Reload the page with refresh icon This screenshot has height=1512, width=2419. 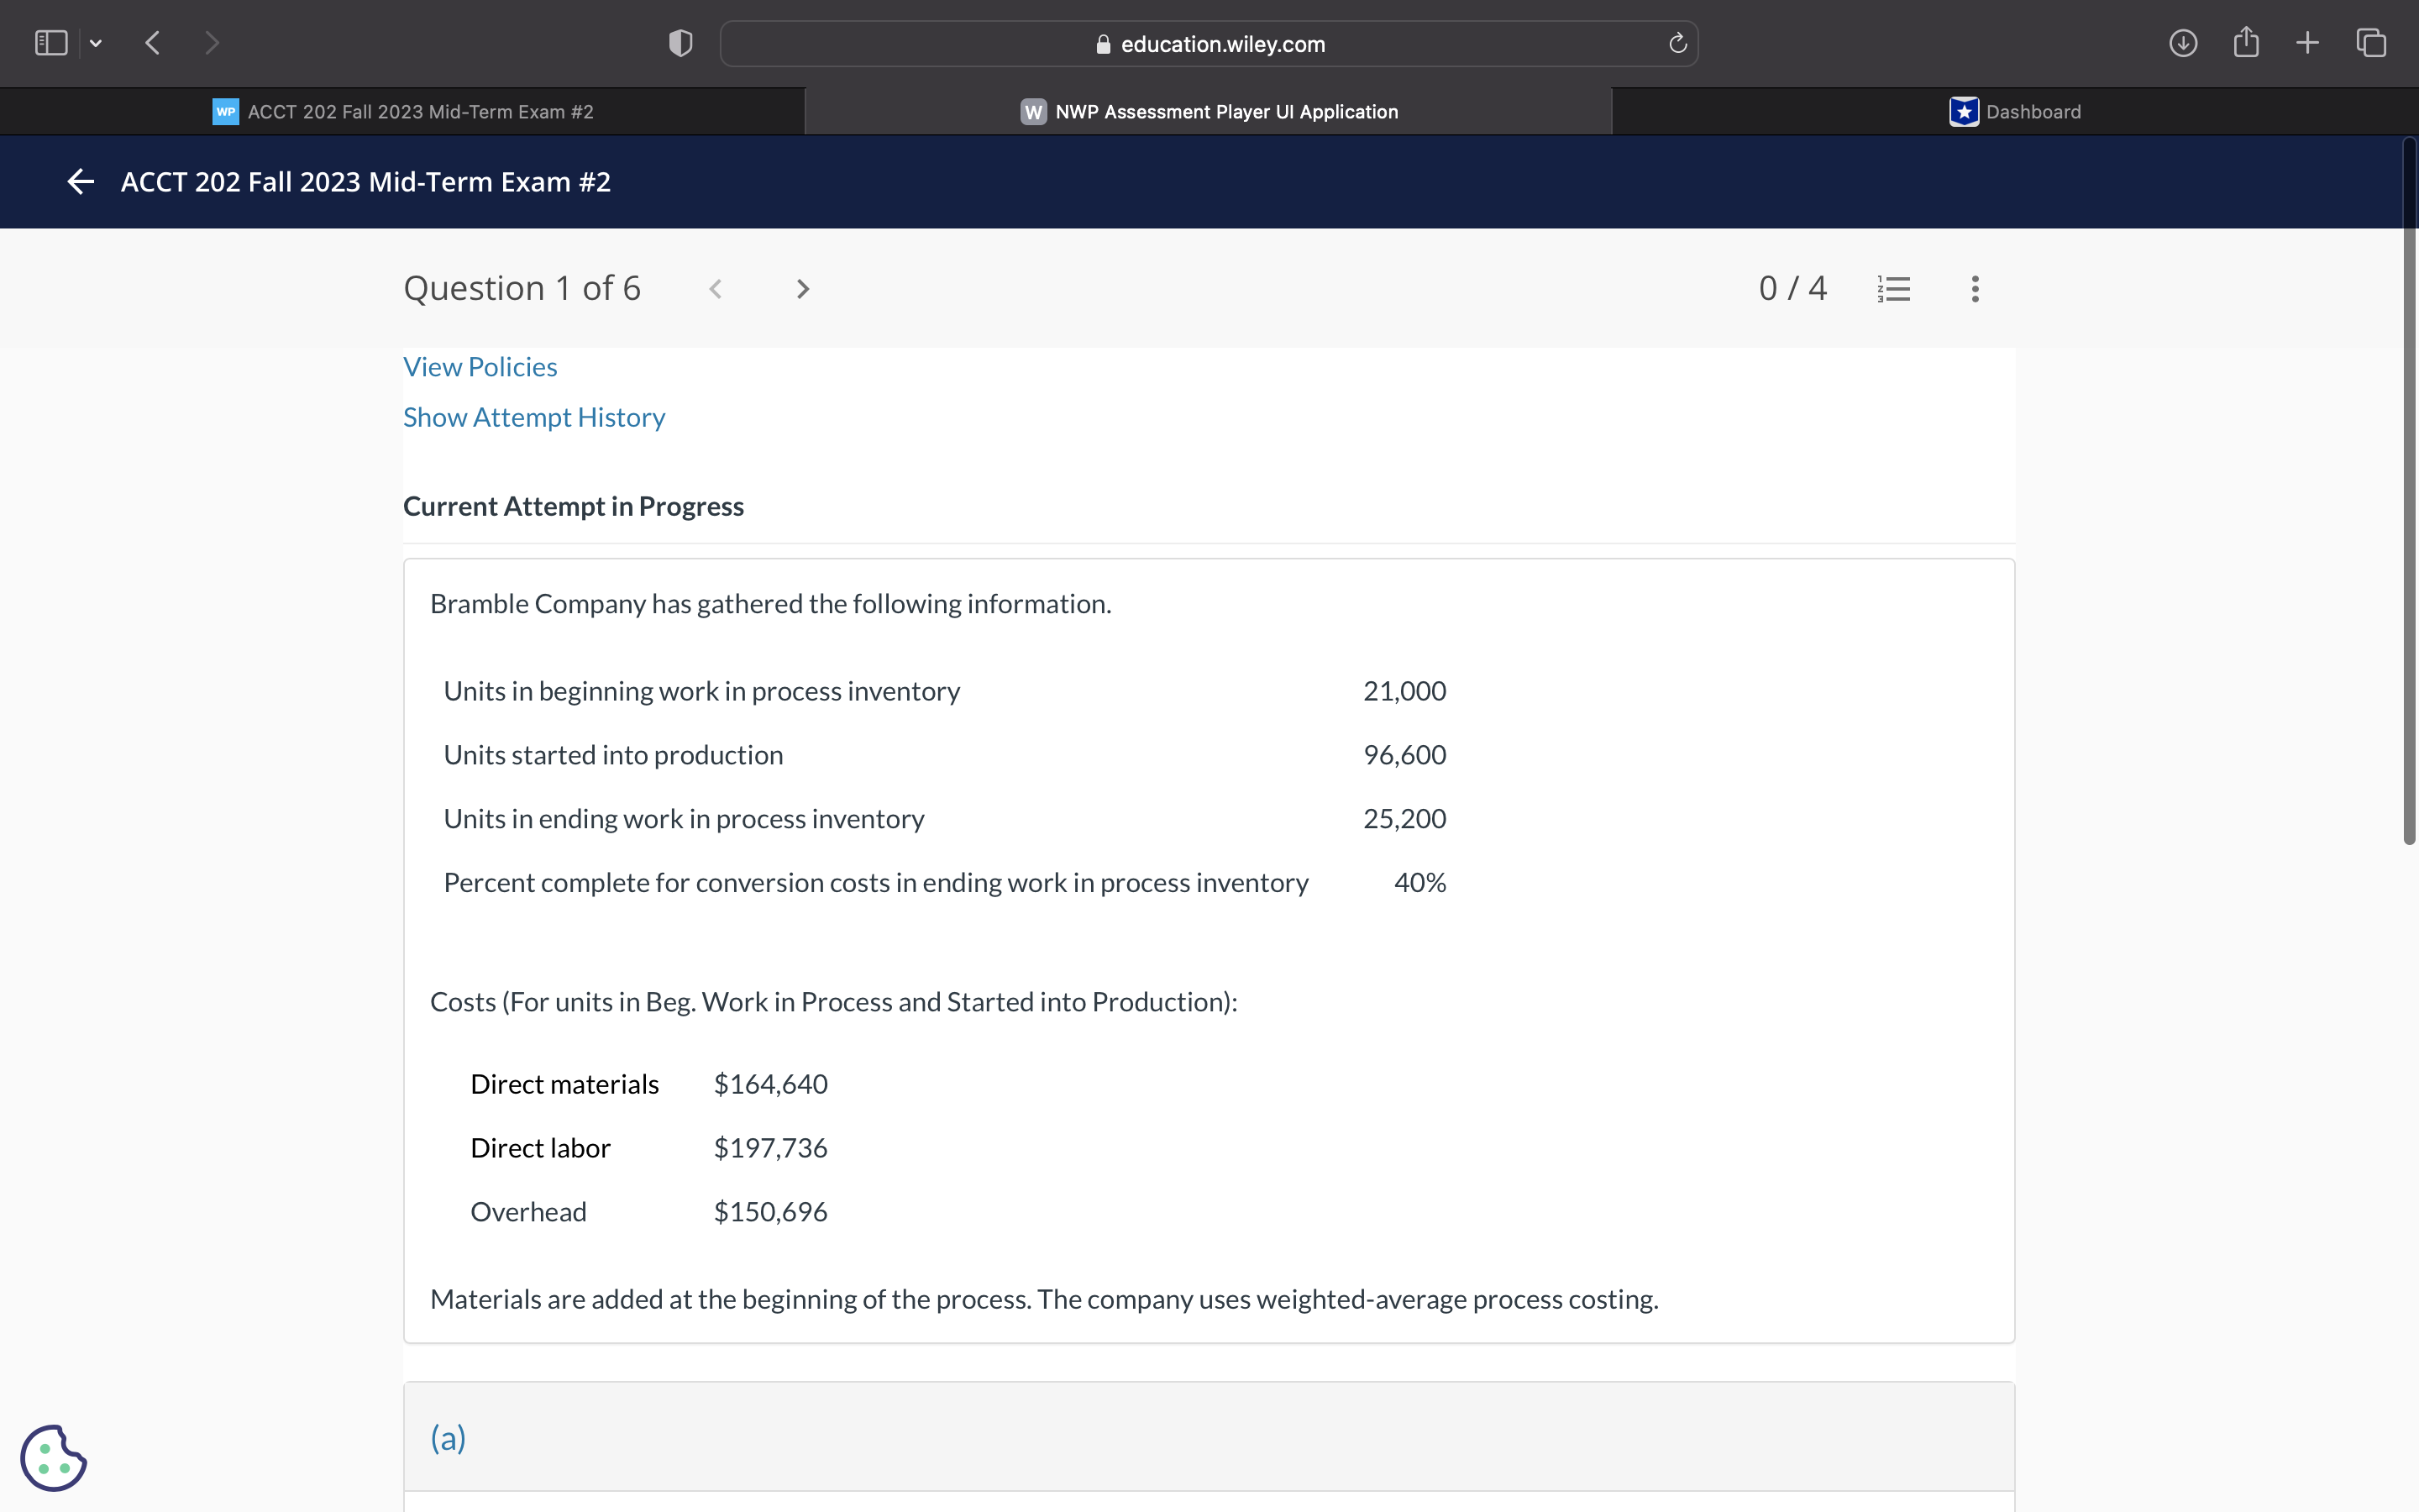tap(1677, 43)
